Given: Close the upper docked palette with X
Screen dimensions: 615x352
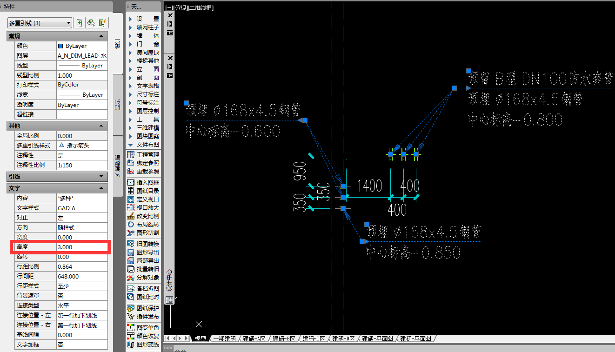Looking at the screenshot, I should tap(170, 15).
